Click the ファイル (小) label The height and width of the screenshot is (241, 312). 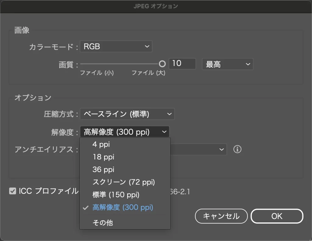97,73
